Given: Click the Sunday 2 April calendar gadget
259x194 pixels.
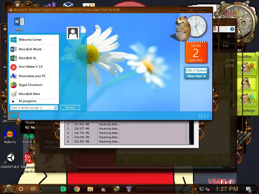Looking at the screenshot, I should coord(196,53).
